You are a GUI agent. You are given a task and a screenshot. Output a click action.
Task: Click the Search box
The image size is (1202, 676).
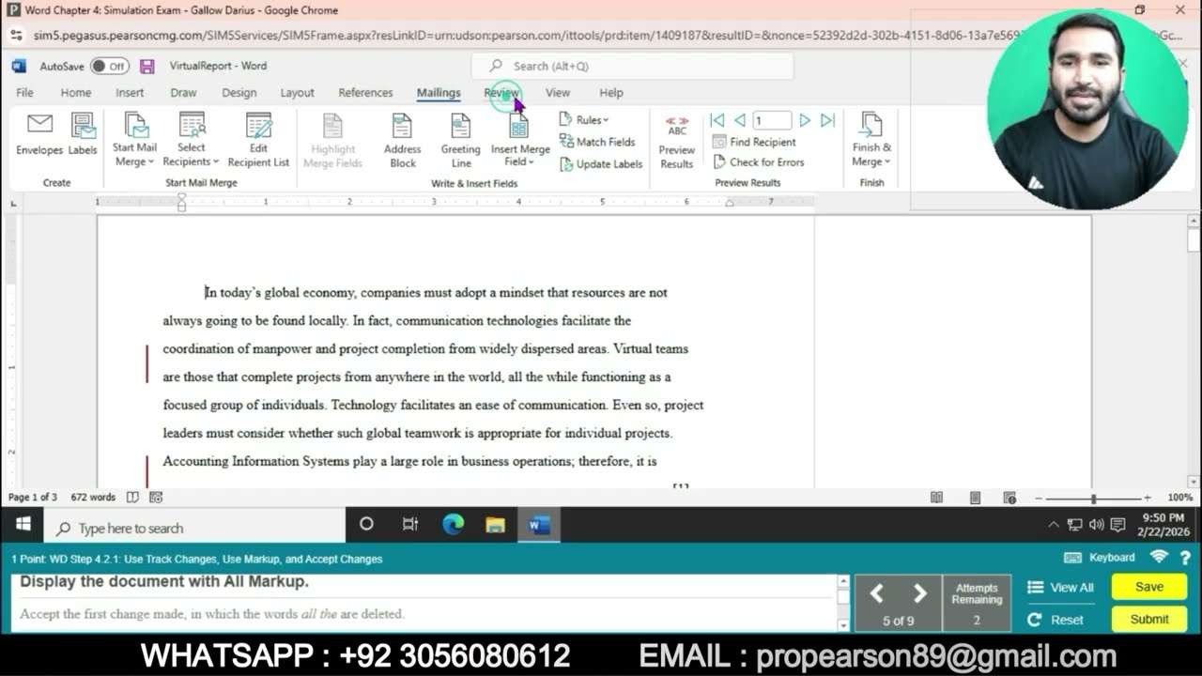click(633, 66)
